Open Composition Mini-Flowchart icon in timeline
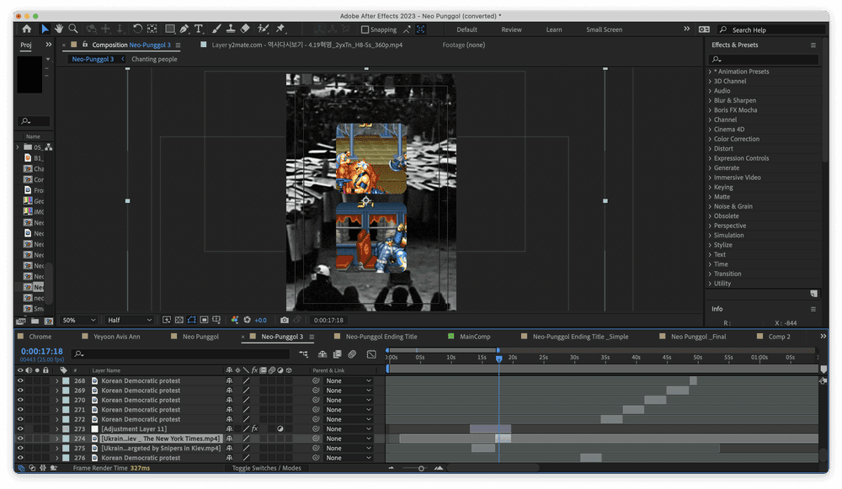Viewport: 842px width, 489px height. [x=304, y=354]
